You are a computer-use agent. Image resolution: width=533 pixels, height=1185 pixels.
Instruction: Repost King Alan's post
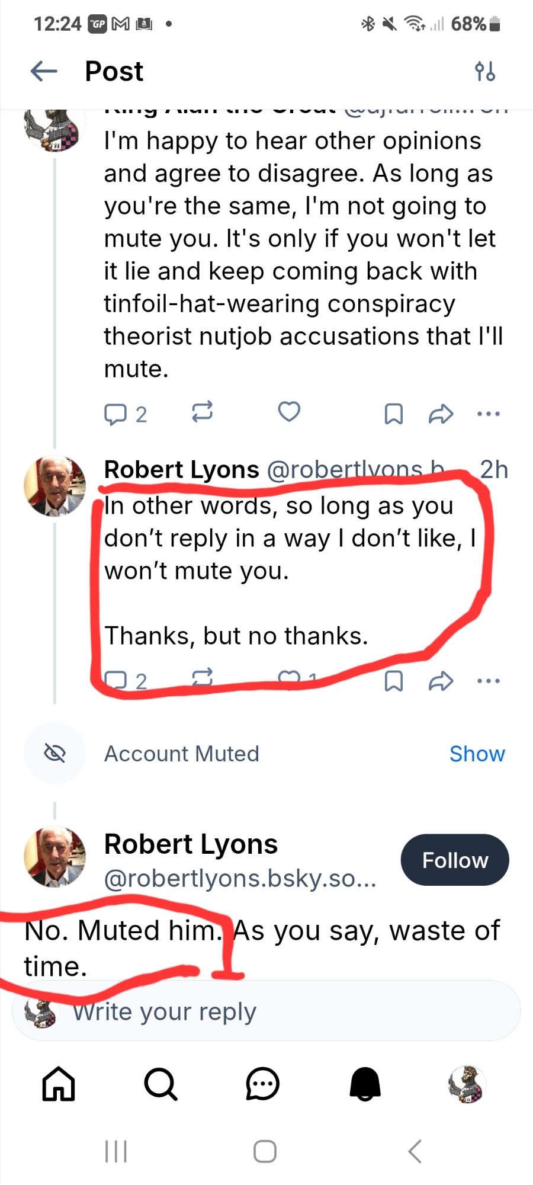[x=203, y=412]
